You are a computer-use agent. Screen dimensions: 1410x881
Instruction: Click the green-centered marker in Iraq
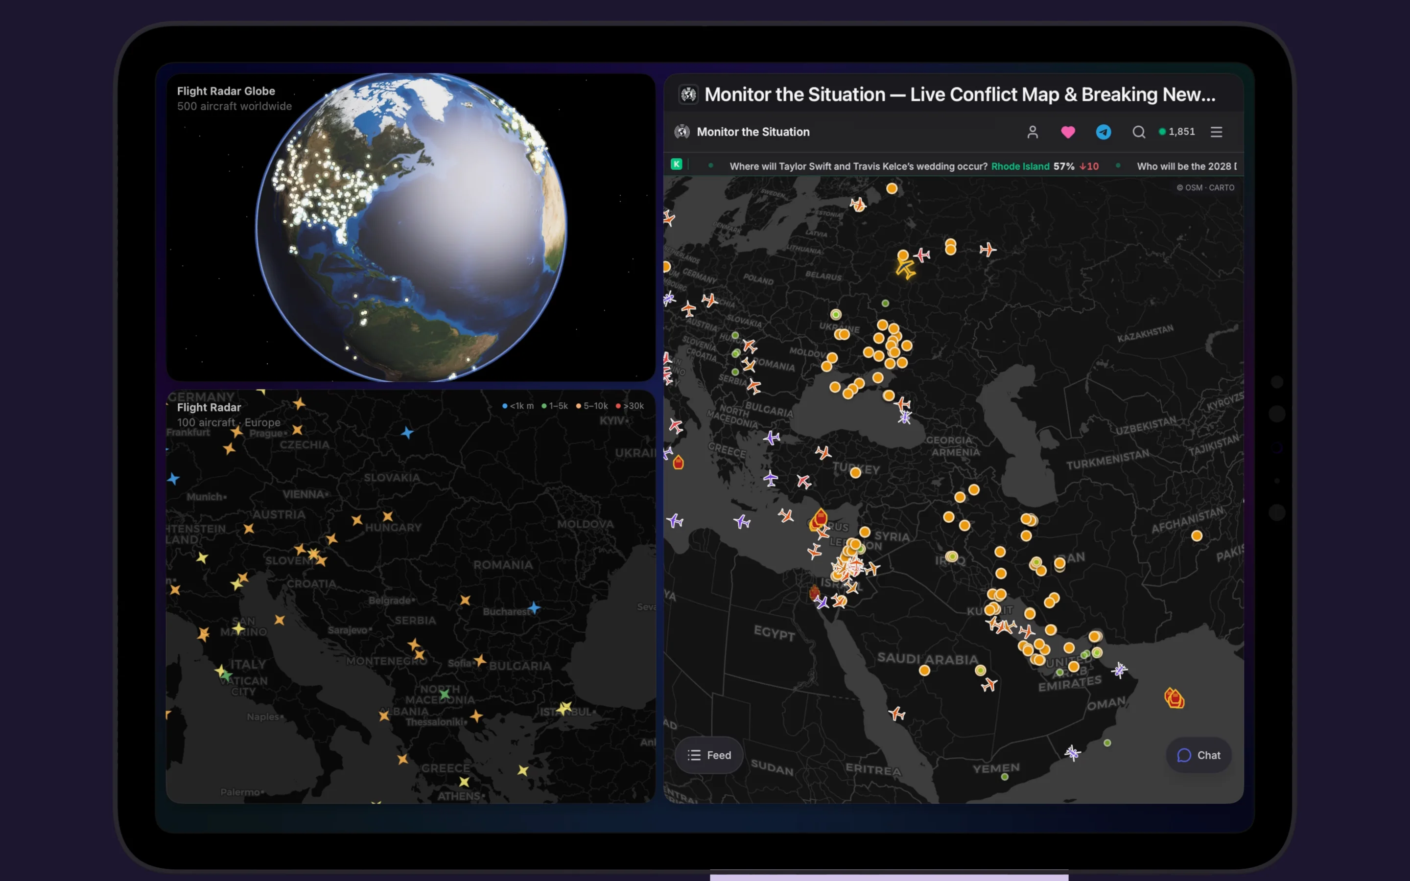coord(951,556)
